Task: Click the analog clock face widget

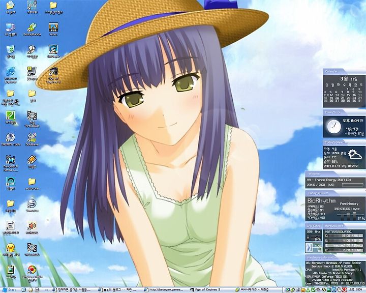Action: pos(334,126)
